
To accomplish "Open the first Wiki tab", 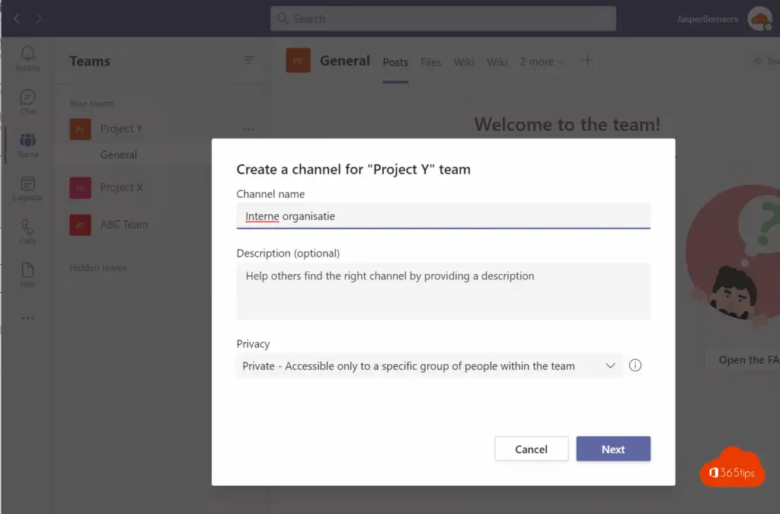I will pos(464,62).
